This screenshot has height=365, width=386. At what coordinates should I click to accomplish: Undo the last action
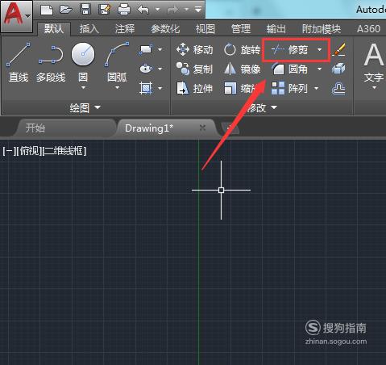(143, 10)
